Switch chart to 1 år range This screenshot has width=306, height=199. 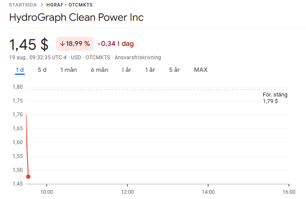click(x=150, y=70)
